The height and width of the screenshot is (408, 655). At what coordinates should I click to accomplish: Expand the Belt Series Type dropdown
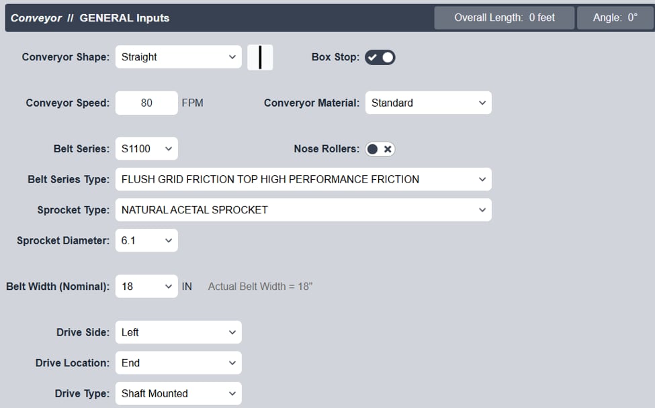click(303, 179)
